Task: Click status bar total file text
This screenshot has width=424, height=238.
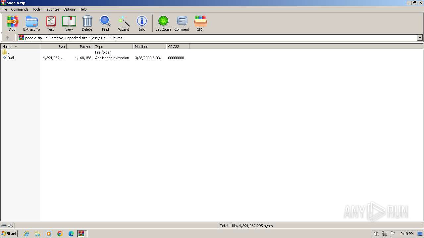Action: [246, 226]
